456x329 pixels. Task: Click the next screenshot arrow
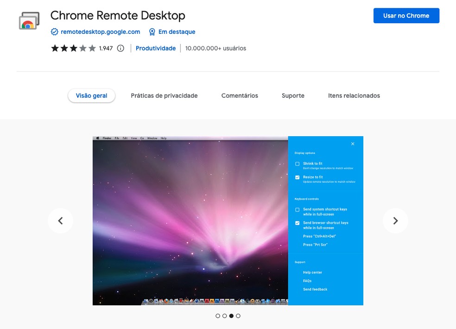pyautogui.click(x=395, y=221)
